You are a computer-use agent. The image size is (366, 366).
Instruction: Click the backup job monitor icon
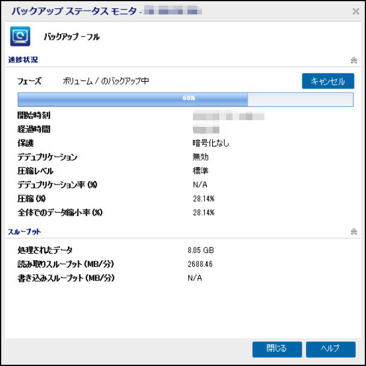point(20,36)
